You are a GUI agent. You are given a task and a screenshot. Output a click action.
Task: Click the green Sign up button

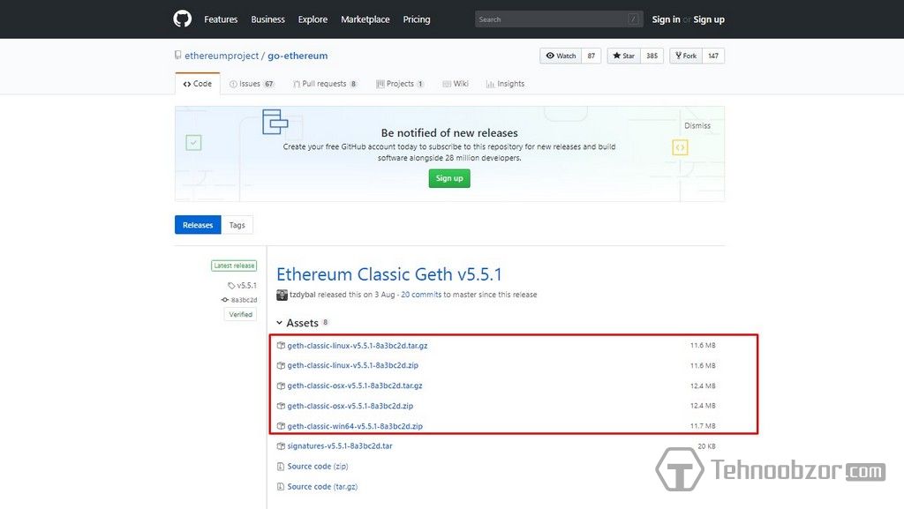pos(449,178)
